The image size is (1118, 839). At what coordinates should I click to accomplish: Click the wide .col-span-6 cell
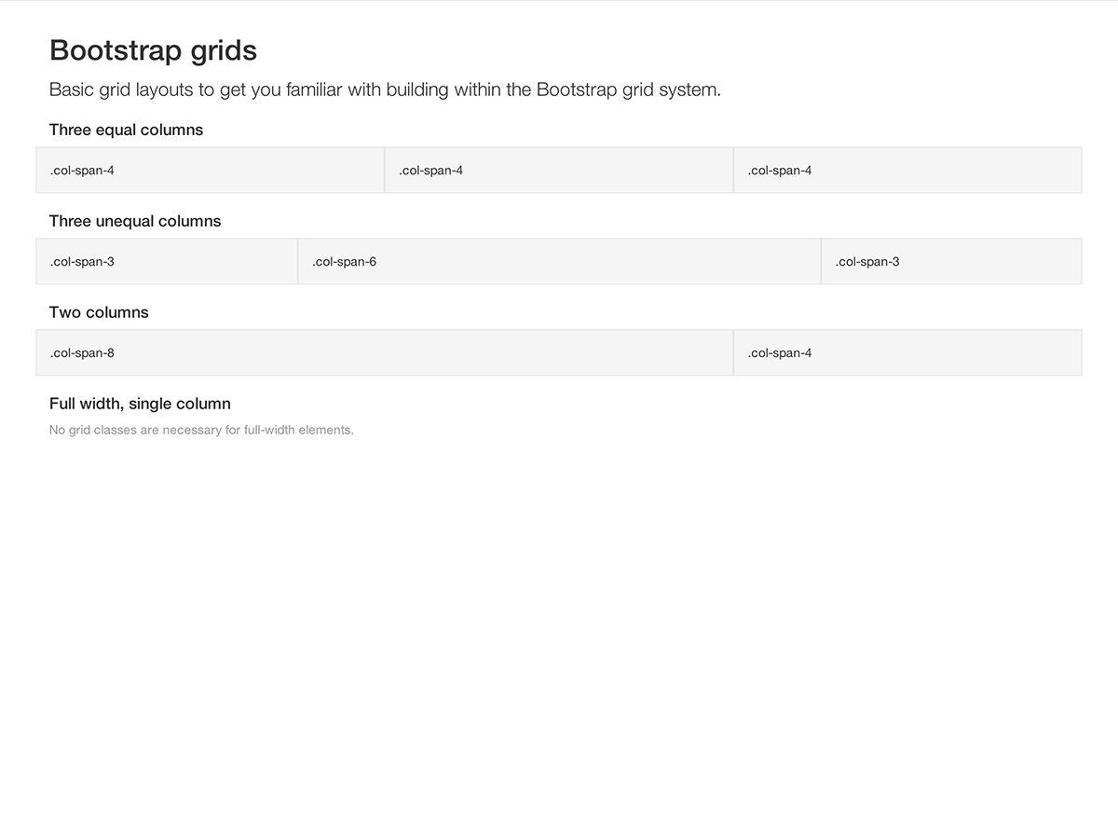pos(559,262)
